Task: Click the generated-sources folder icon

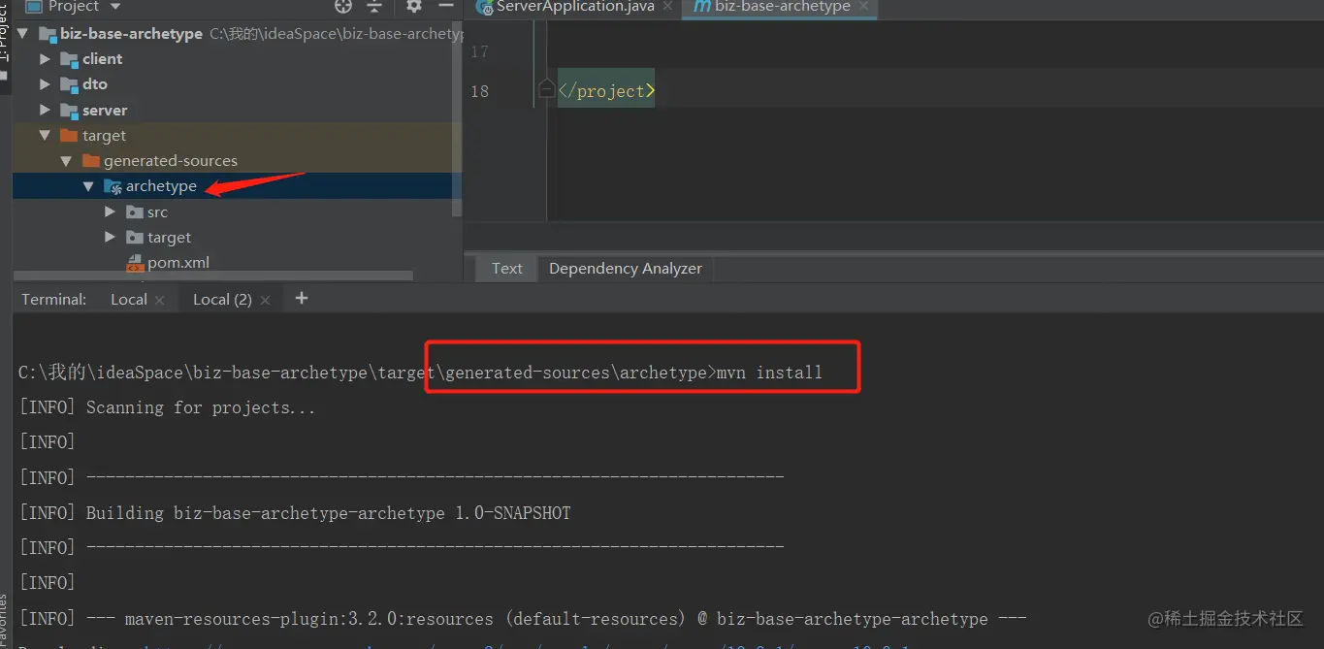Action: click(90, 161)
